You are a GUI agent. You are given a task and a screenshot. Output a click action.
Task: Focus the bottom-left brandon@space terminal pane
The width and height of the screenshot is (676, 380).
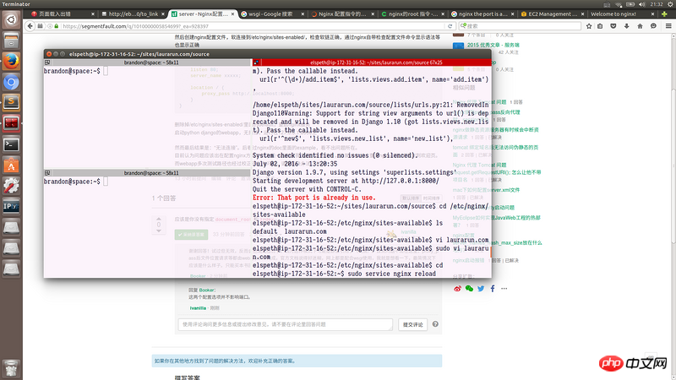[x=147, y=226]
